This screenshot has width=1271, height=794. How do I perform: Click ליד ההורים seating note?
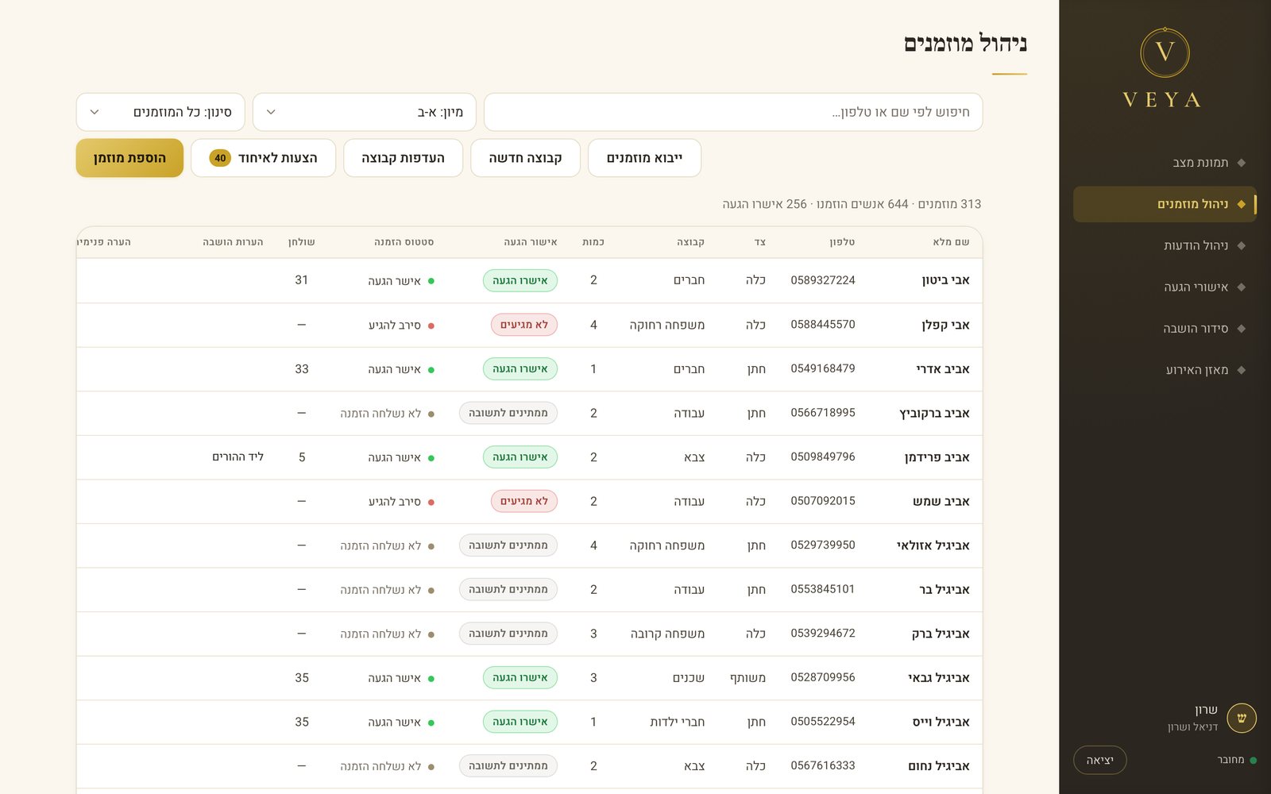(238, 457)
